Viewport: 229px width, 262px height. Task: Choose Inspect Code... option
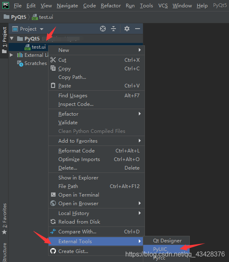[x=96, y=104]
